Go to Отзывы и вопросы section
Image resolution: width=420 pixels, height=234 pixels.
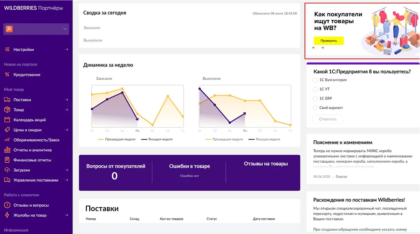31,205
